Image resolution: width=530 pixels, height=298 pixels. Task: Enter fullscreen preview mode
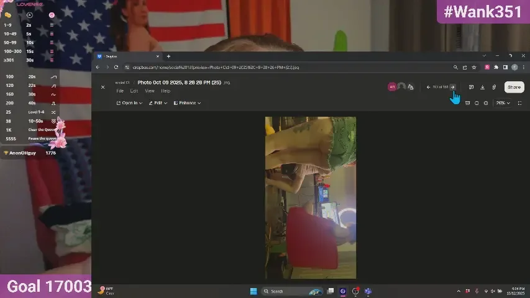pyautogui.click(x=519, y=103)
